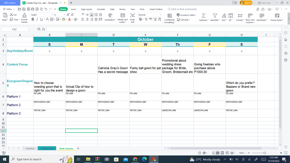
Task: Apply comma thousands separator style
Action: pos(151,19)
